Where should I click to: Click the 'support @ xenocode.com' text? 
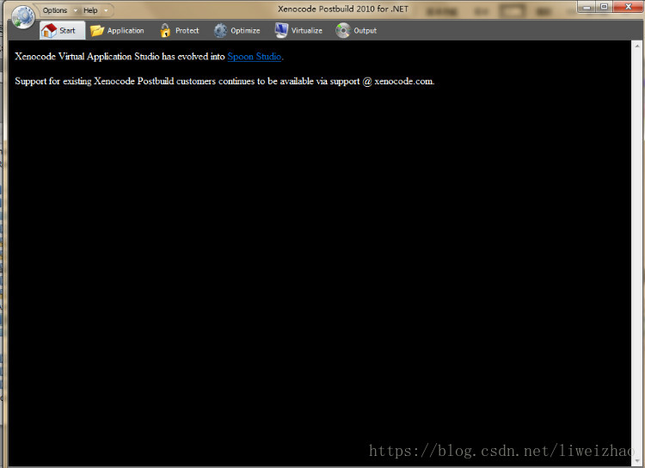382,81
